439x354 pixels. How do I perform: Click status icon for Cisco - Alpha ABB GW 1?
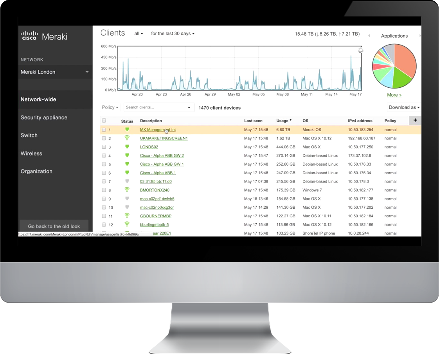[127, 164]
